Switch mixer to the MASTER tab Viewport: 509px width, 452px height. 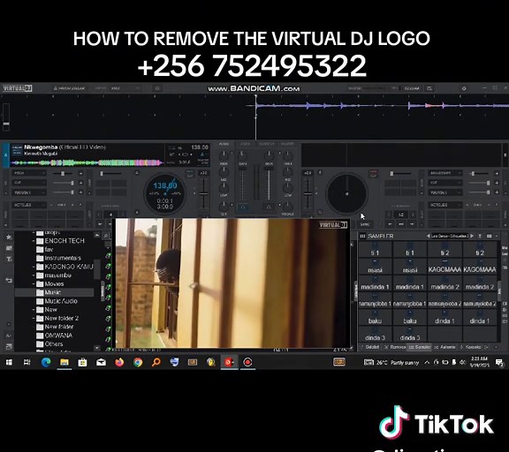tap(287, 144)
